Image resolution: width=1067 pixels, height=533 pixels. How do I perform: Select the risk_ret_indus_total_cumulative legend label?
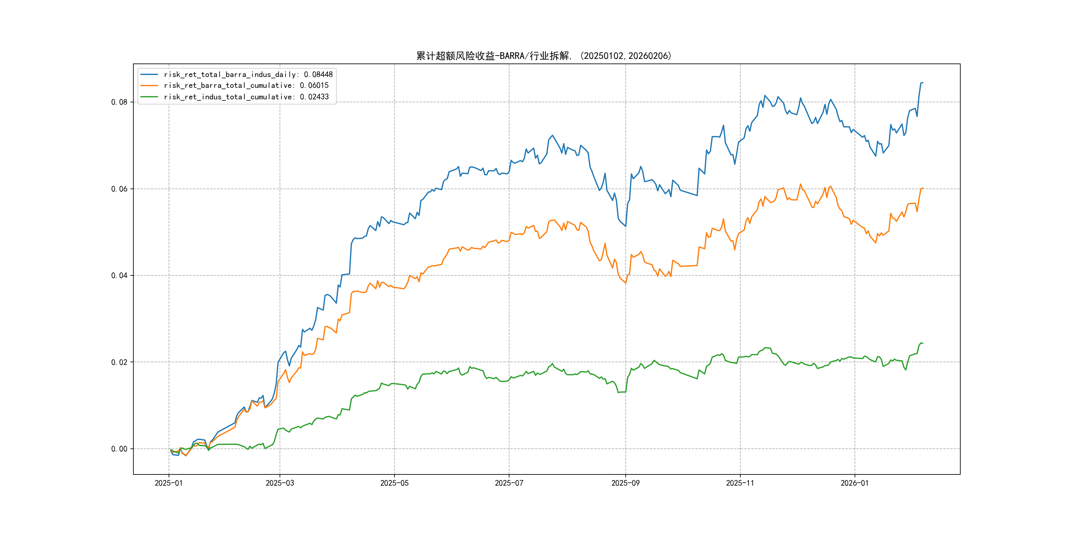[x=246, y=97]
